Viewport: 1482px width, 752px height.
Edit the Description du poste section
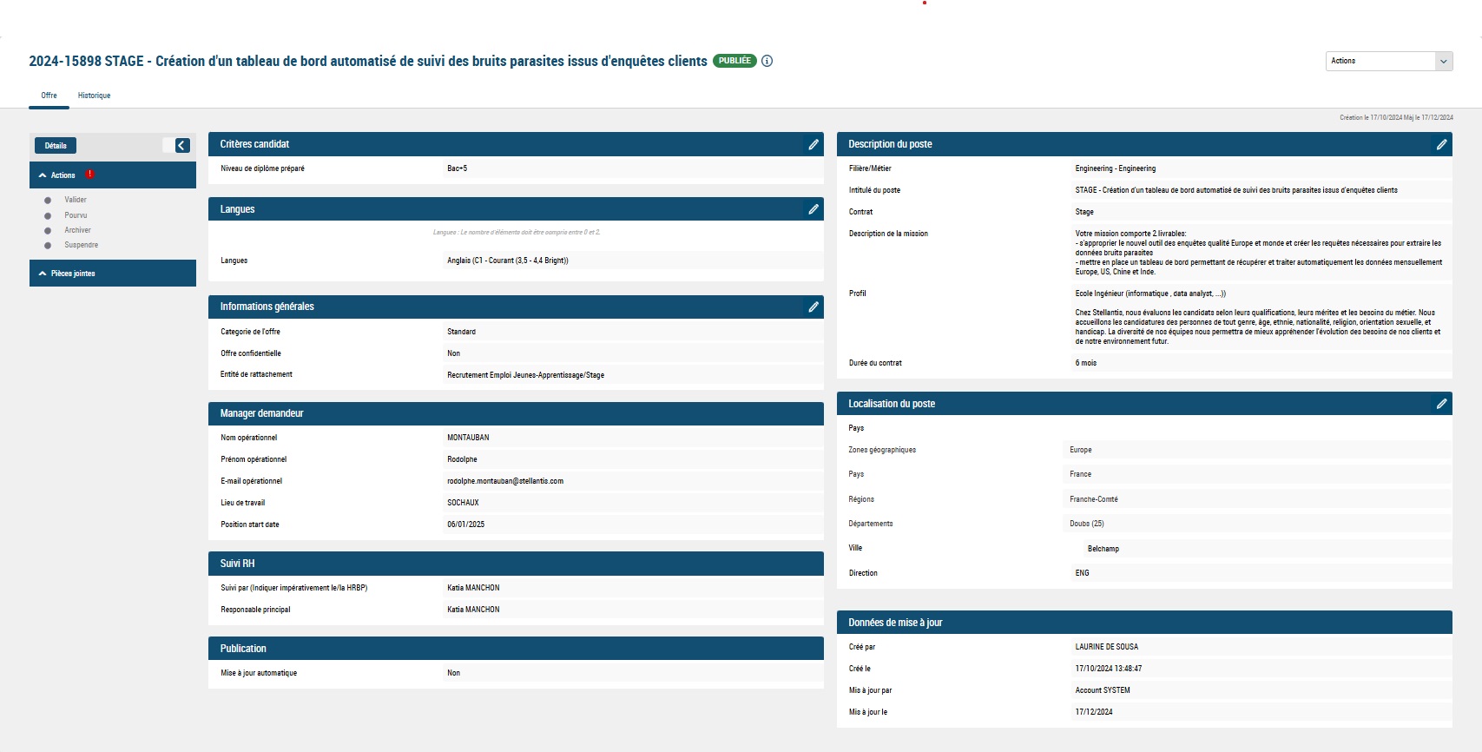pyautogui.click(x=1441, y=144)
